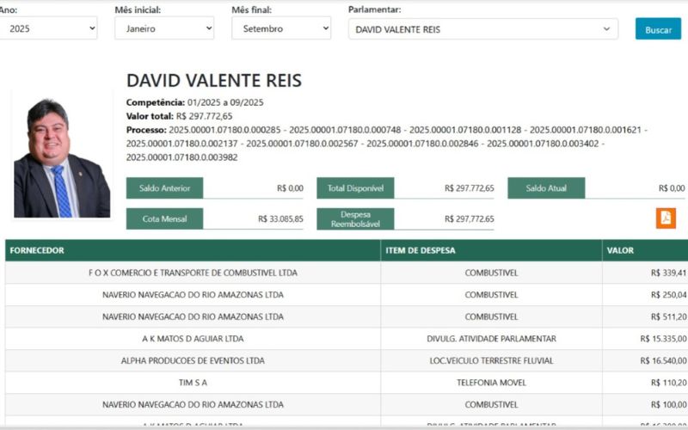The width and height of the screenshot is (688, 430).
Task: Open the Ano year dropdown
Action: (48, 29)
